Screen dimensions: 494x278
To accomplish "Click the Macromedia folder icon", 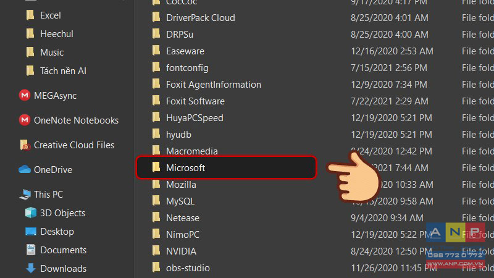I will click(156, 151).
